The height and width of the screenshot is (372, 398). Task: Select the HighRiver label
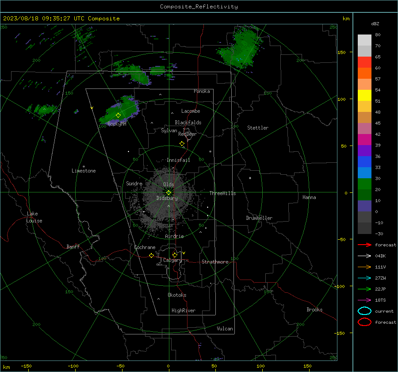(x=184, y=311)
